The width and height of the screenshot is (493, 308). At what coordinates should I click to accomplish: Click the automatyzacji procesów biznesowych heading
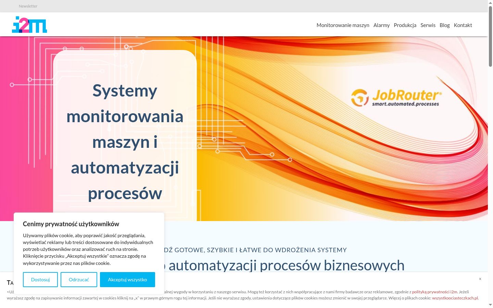click(286, 265)
